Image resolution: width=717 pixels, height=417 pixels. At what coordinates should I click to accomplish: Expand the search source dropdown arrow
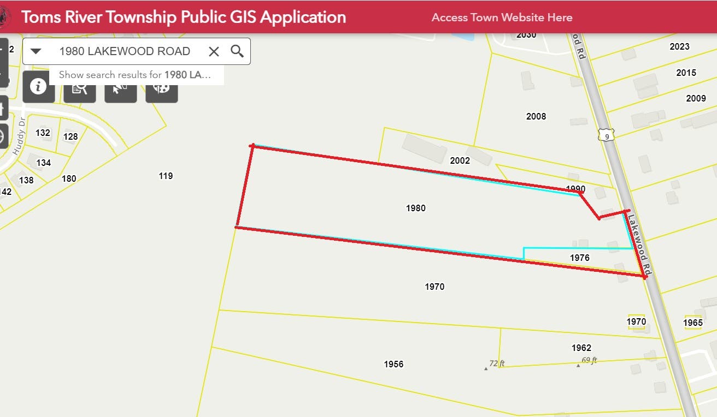36,51
